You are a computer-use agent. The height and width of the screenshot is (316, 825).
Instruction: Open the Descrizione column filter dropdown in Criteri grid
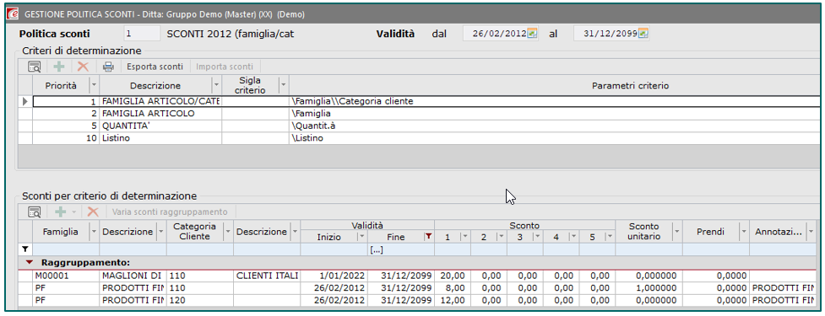click(x=216, y=84)
